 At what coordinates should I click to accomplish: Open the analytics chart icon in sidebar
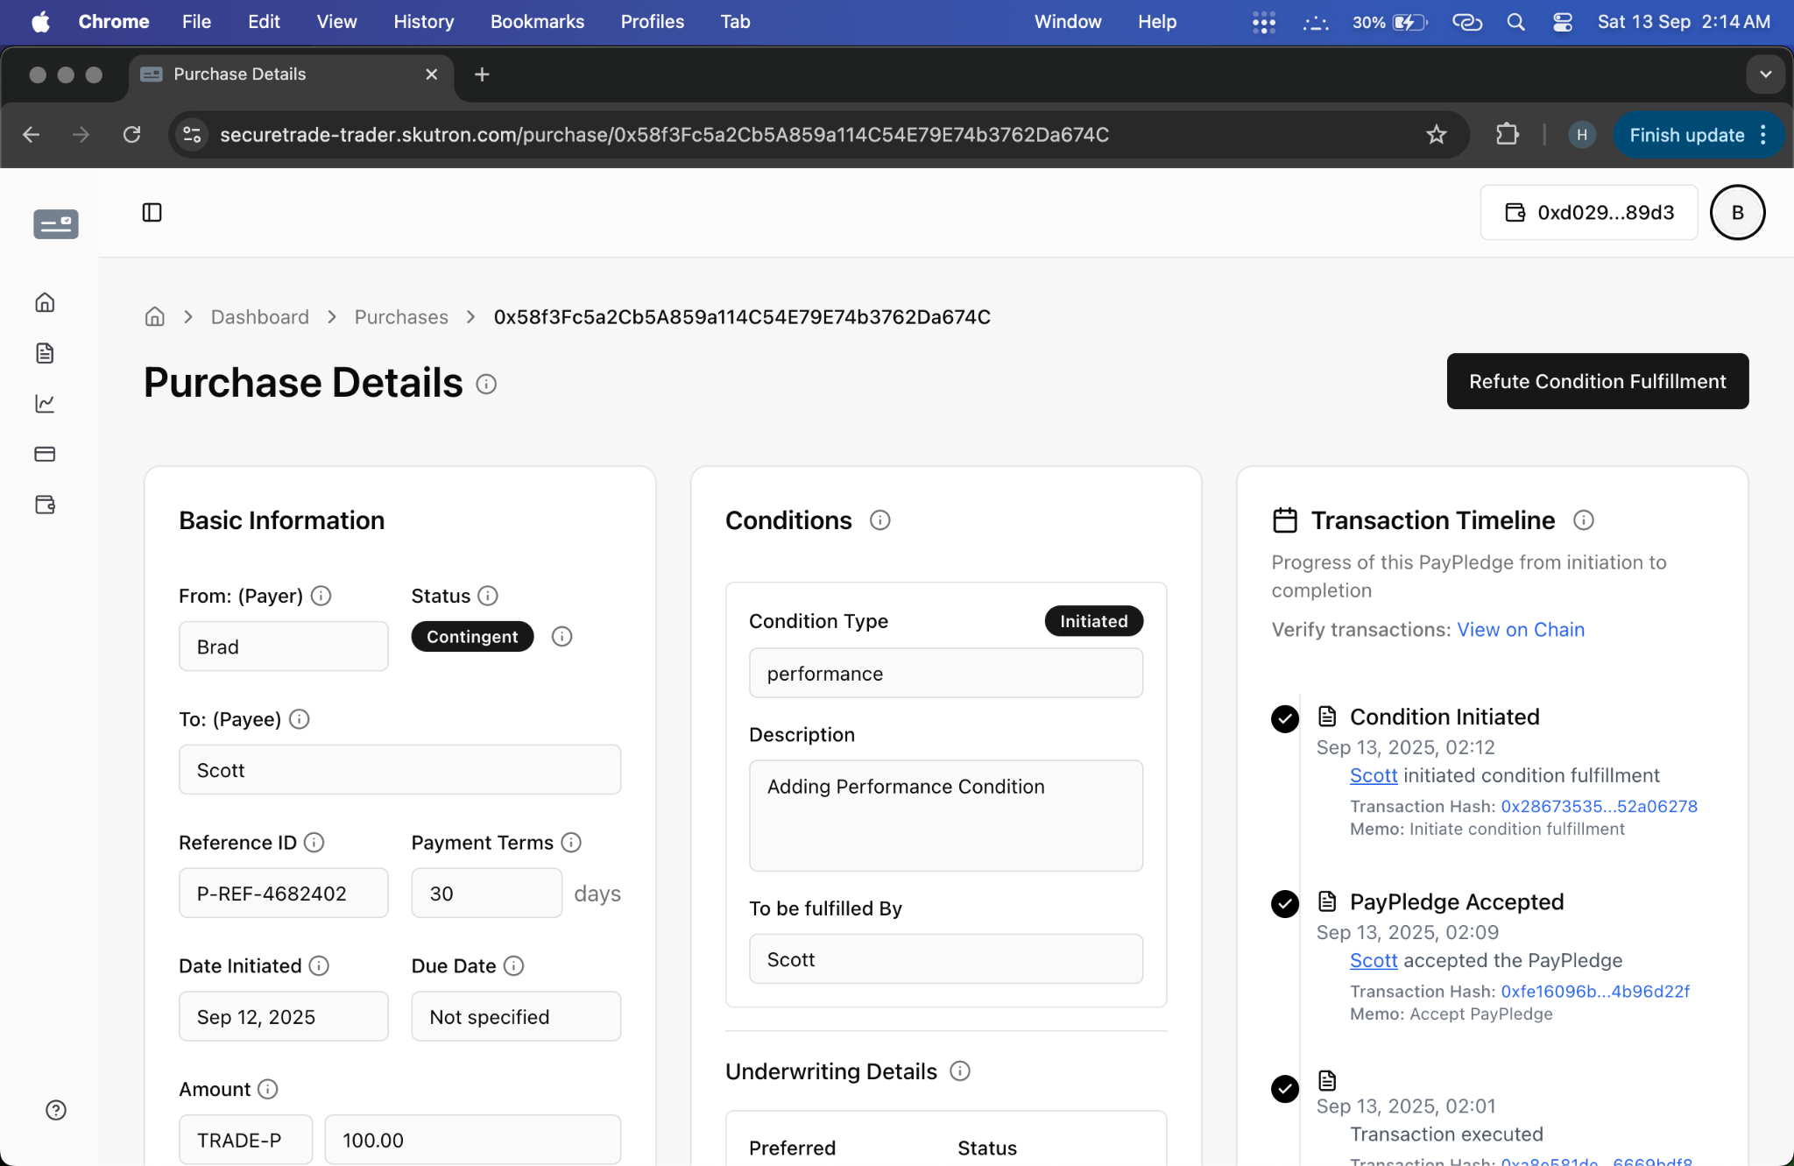click(x=45, y=403)
